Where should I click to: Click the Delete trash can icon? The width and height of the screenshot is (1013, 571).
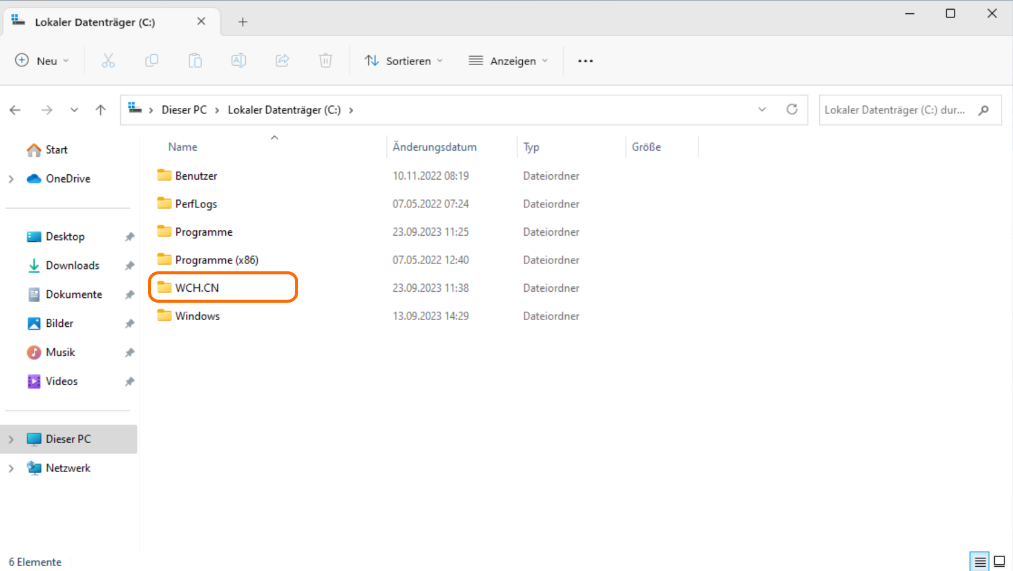(x=325, y=61)
